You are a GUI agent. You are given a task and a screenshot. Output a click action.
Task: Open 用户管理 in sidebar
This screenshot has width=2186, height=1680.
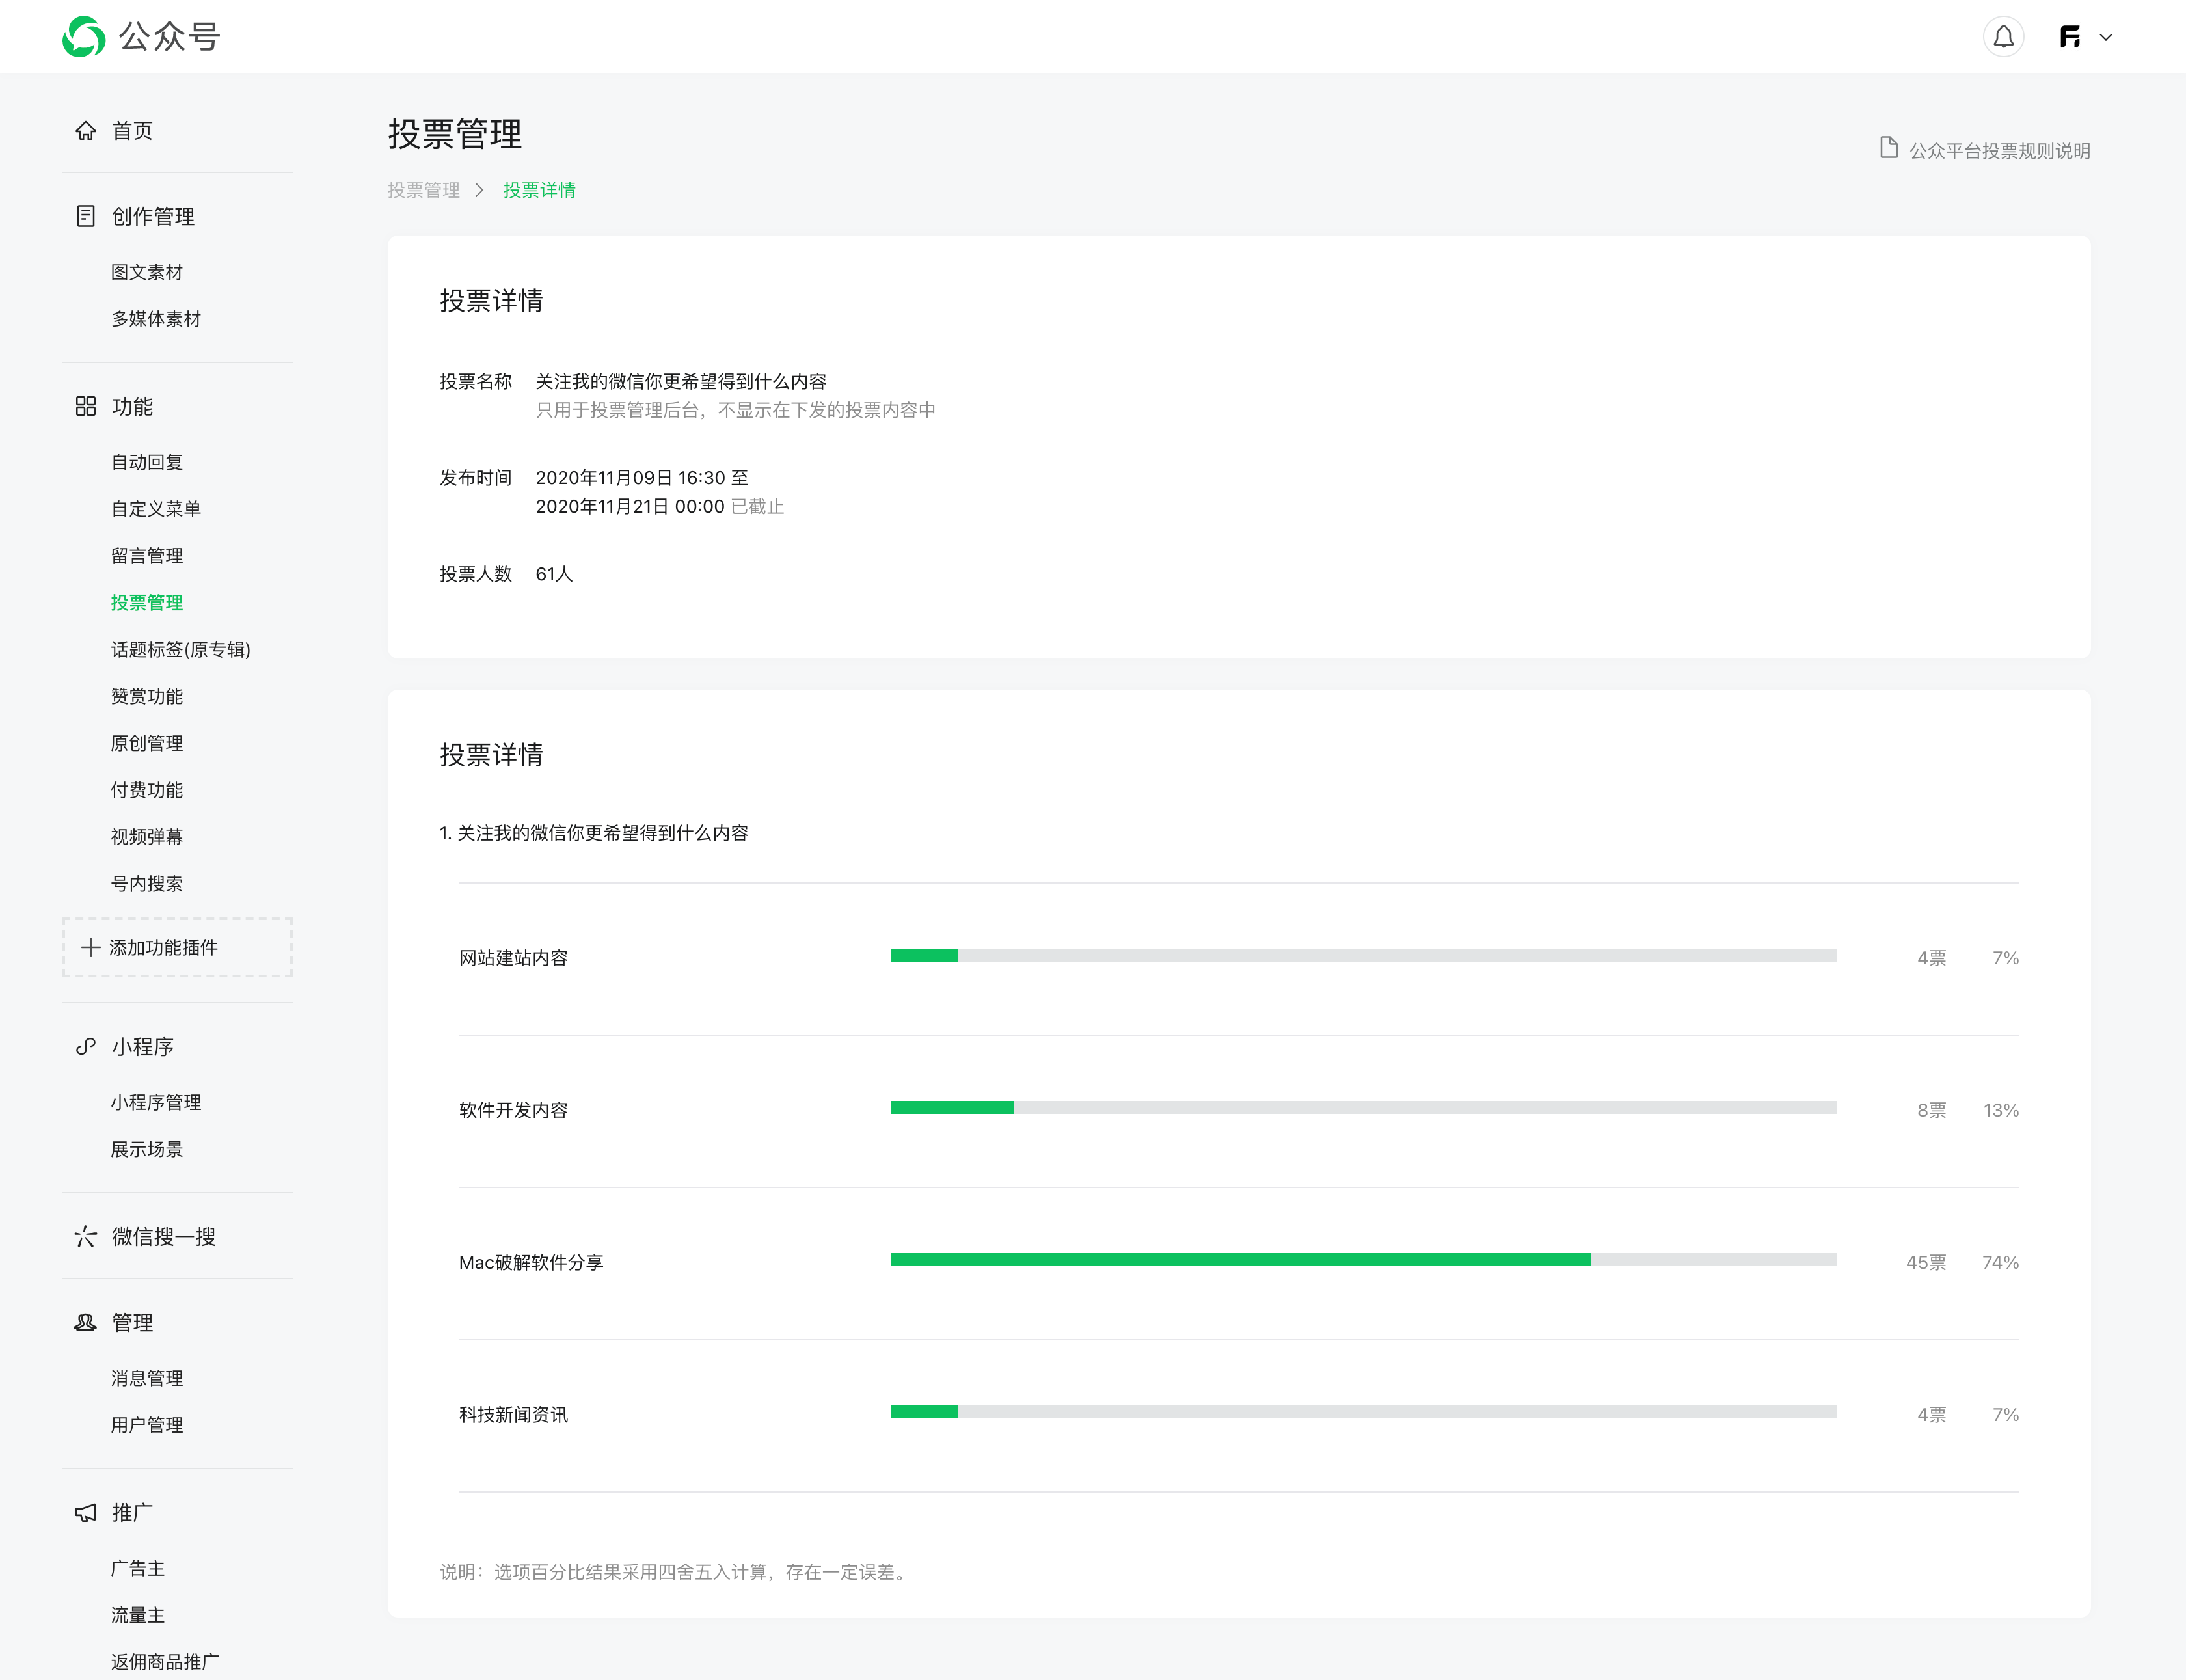[x=147, y=1425]
